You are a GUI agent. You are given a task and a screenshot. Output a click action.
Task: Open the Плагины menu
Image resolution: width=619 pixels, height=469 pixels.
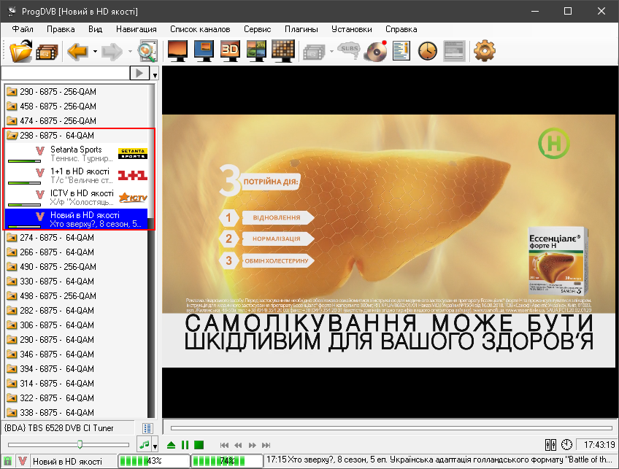301,29
